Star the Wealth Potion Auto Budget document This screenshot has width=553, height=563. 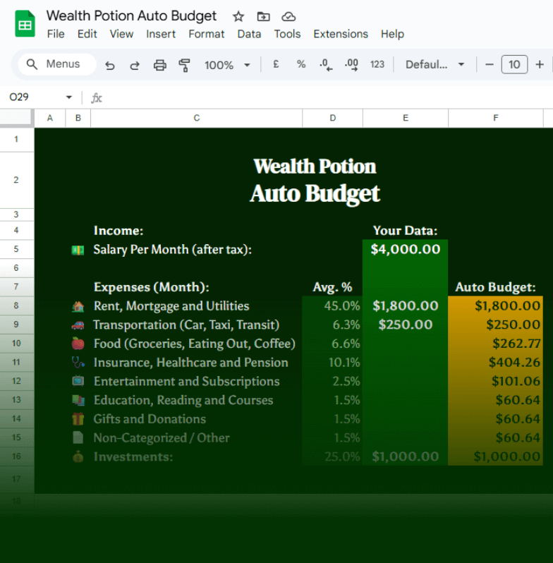click(238, 16)
